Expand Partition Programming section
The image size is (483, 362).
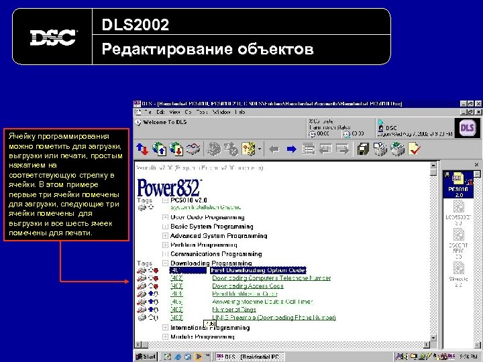[x=165, y=245]
